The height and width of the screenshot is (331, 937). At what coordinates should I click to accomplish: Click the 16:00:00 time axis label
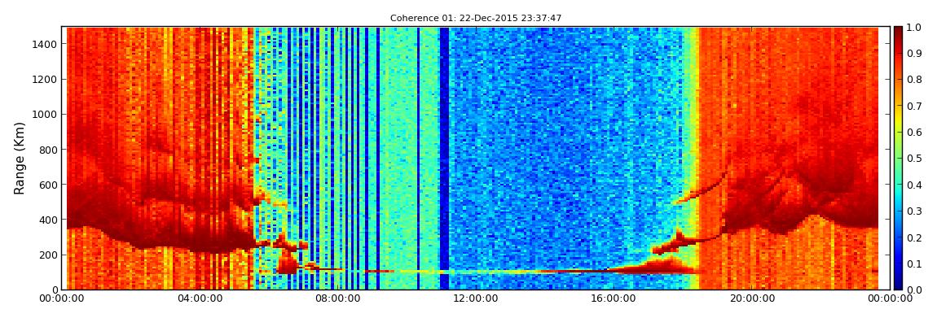[x=615, y=298]
